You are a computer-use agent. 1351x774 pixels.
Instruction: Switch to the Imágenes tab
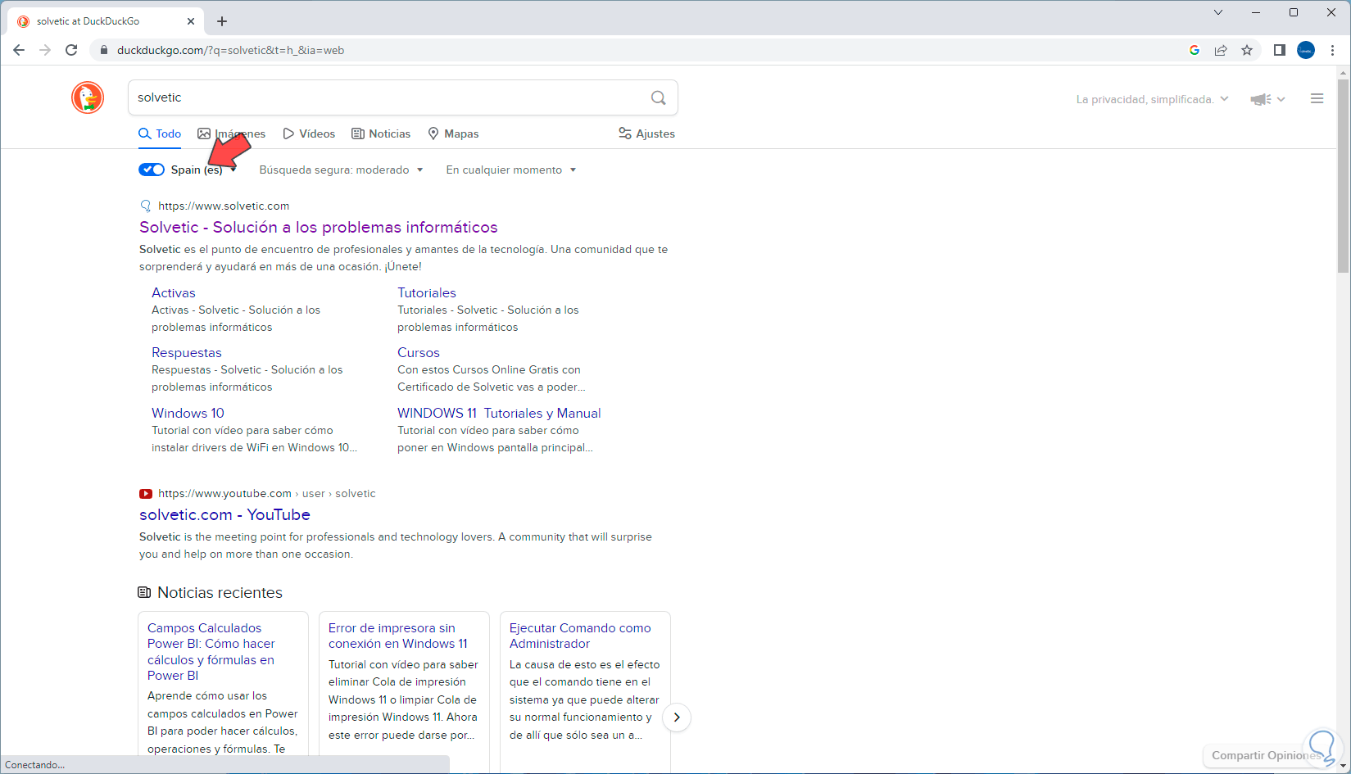232,134
